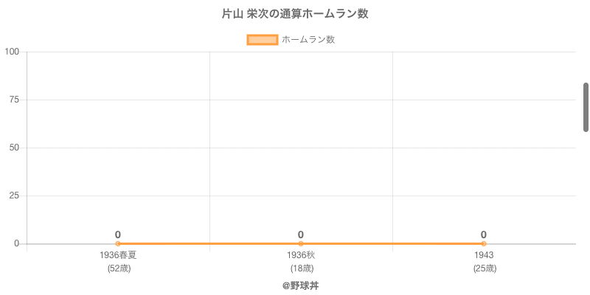Select the 1943 x-axis label

click(484, 255)
